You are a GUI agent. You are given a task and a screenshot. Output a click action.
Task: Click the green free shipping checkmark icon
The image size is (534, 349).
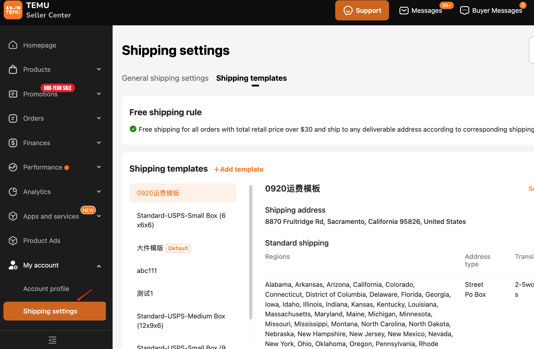[133, 129]
